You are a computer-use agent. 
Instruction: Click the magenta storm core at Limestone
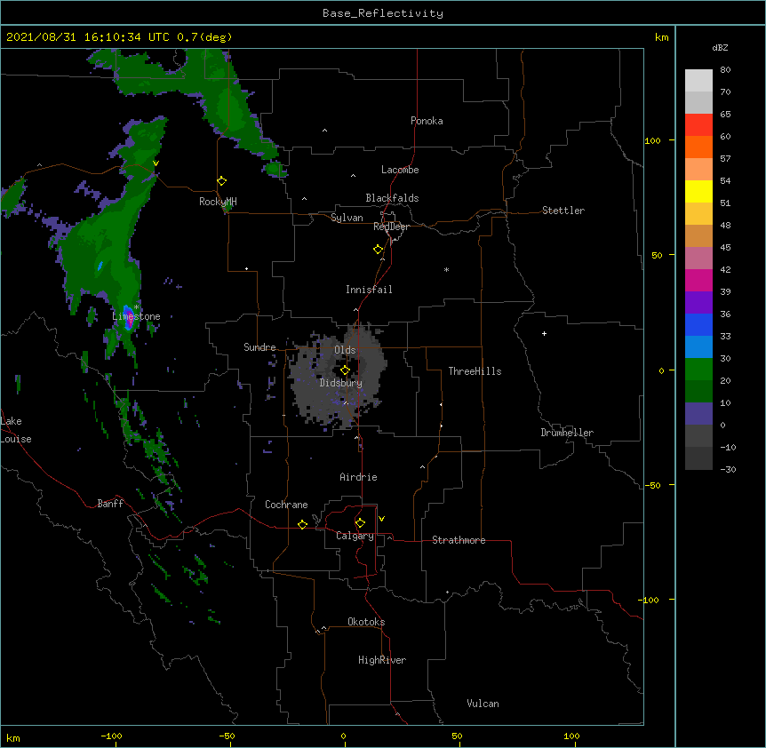coord(130,320)
